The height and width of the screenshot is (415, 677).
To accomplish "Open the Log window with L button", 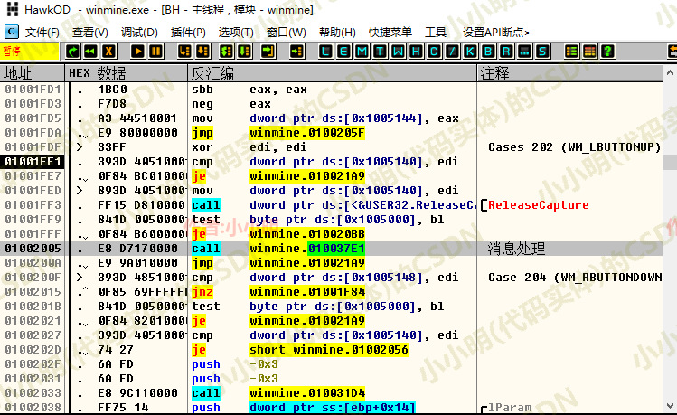I will [x=325, y=52].
